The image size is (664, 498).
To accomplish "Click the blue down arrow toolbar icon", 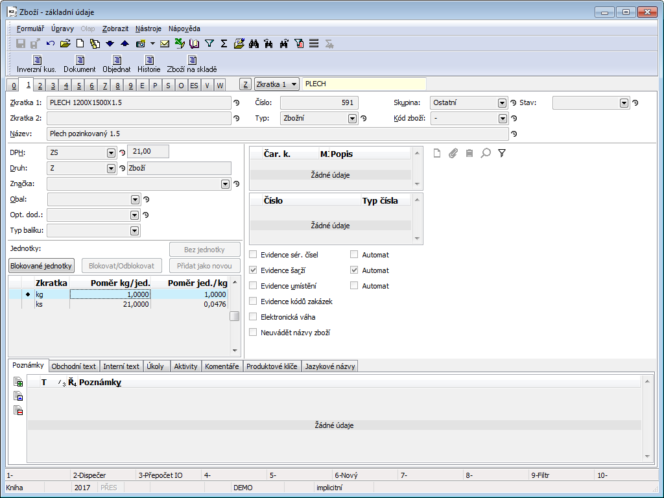I will 110,43.
